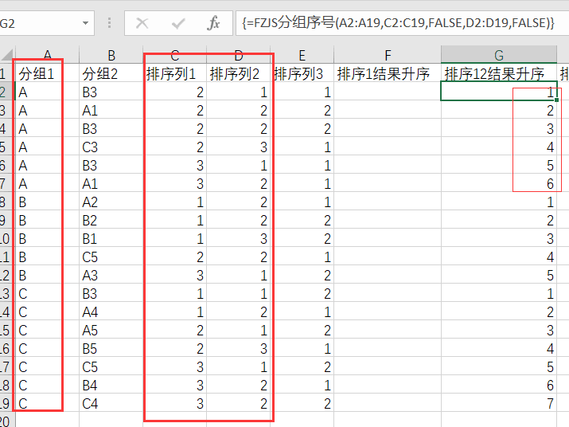Open the Insert Function fx icon
Image resolution: width=569 pixels, height=427 pixels.
click(213, 23)
